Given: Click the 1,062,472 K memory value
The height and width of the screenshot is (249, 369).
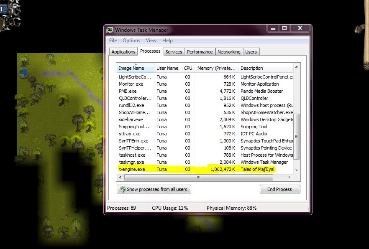Looking at the screenshot, I should pos(223,169).
